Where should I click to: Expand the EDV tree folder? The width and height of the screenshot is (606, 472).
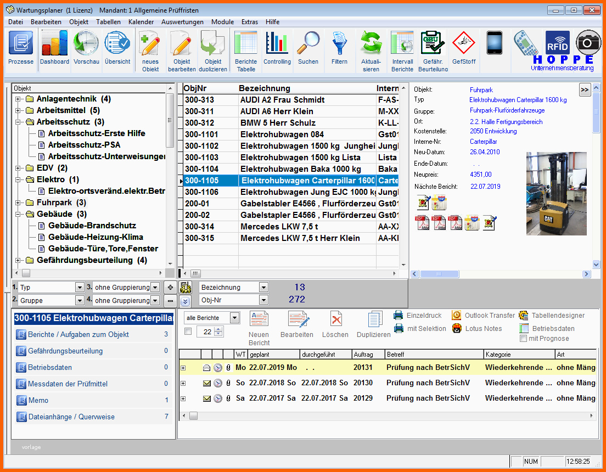[18, 168]
